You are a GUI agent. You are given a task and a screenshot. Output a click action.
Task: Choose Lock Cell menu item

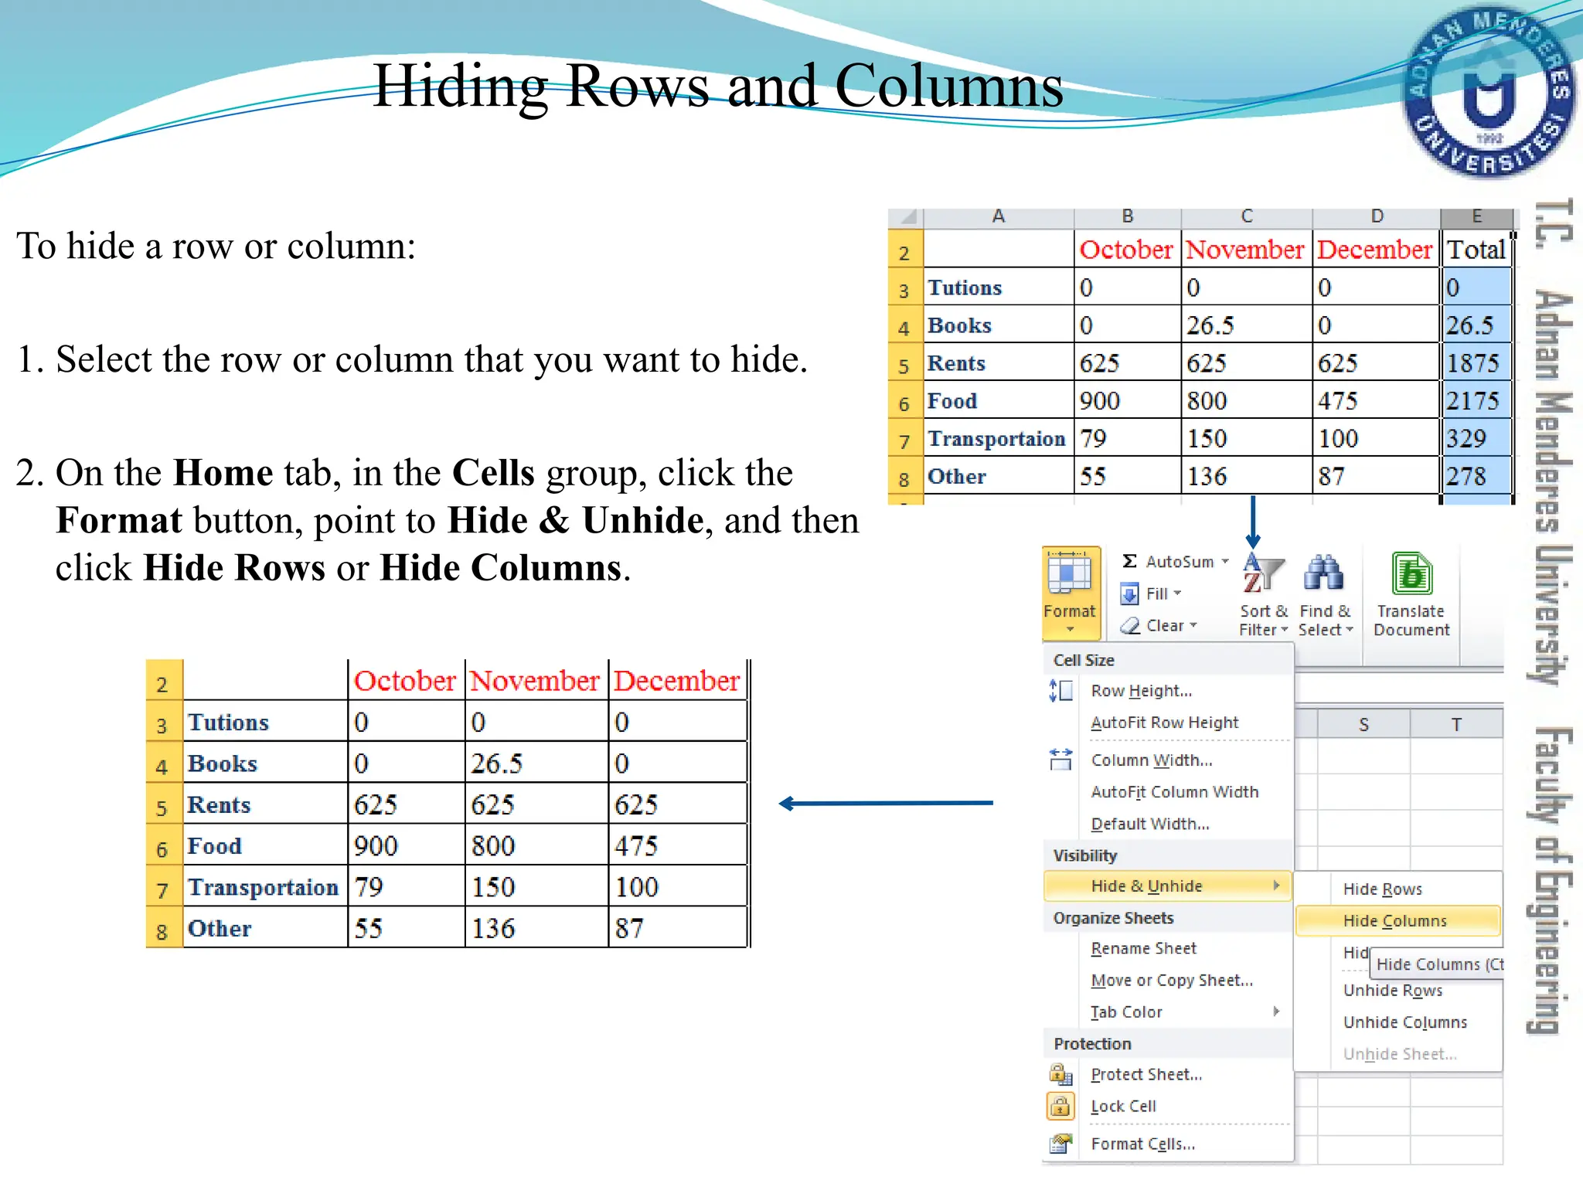pos(1168,1106)
